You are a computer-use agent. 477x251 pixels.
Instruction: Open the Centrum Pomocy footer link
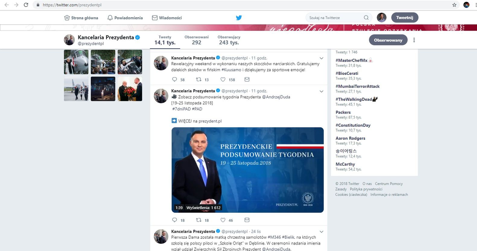coord(389,184)
